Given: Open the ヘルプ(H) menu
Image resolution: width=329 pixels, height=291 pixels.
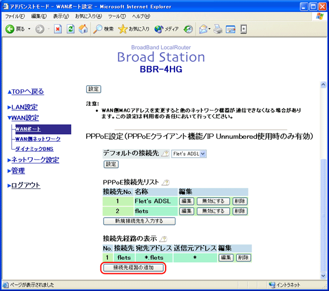Looking at the screenshot, I should pyautogui.click(x=141, y=16).
